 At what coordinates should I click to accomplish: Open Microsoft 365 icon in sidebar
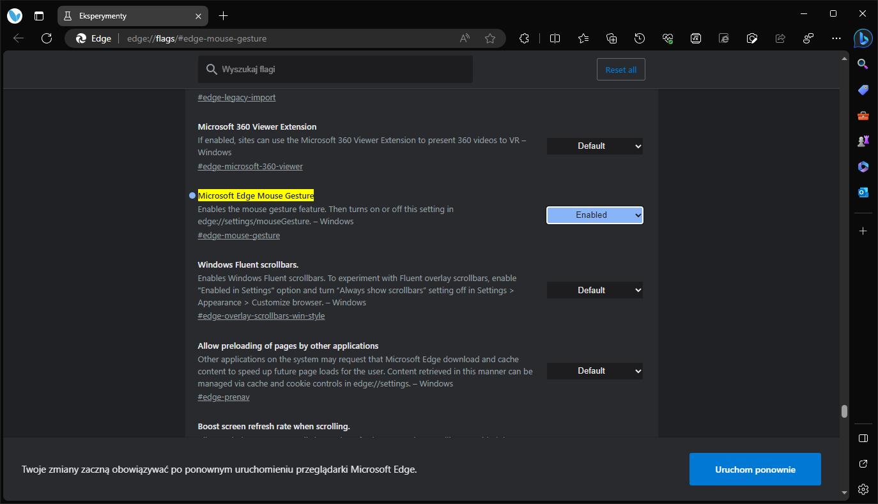tap(863, 167)
